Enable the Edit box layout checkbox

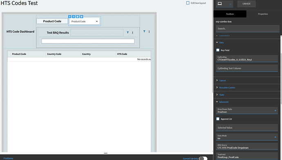coord(188,3)
